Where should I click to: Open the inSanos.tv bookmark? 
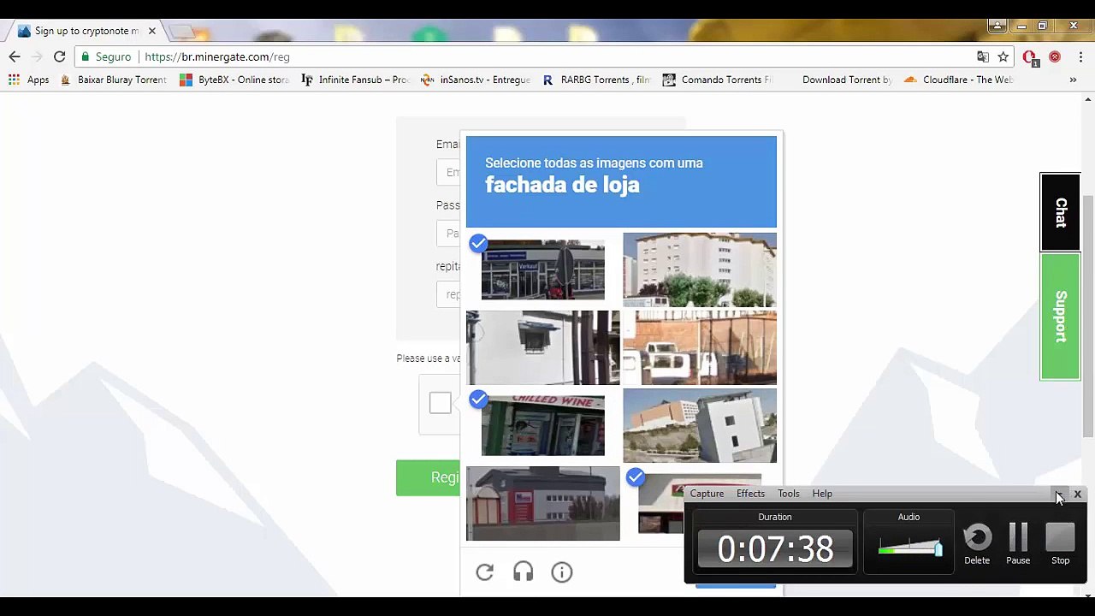click(x=476, y=80)
